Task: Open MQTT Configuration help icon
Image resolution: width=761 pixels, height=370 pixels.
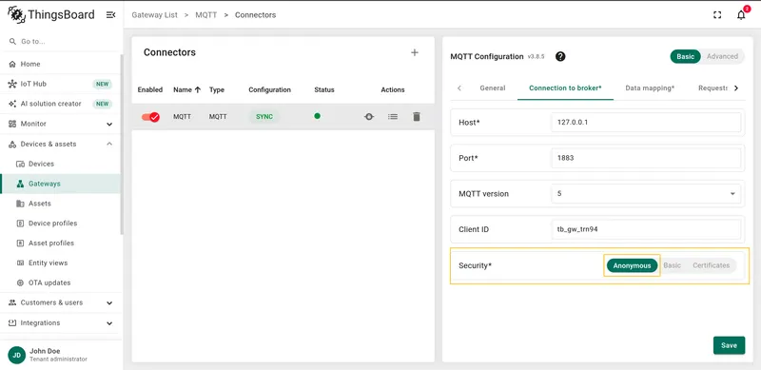Action: [560, 57]
